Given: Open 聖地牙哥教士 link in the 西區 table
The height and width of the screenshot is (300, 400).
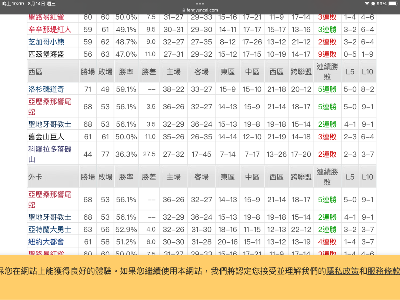Looking at the screenshot, I should pyautogui.click(x=50, y=124).
